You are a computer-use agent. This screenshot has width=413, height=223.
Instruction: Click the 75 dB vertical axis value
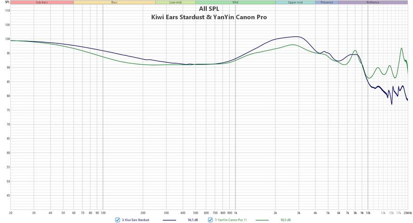point(8,110)
